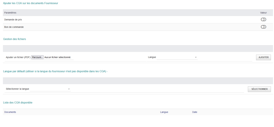This screenshot has width=274, height=127.
Task: Click the Langue dropdown arrow icon
Action: (196, 57)
